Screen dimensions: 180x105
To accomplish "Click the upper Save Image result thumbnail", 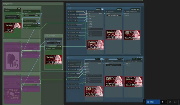I will 114,35.
